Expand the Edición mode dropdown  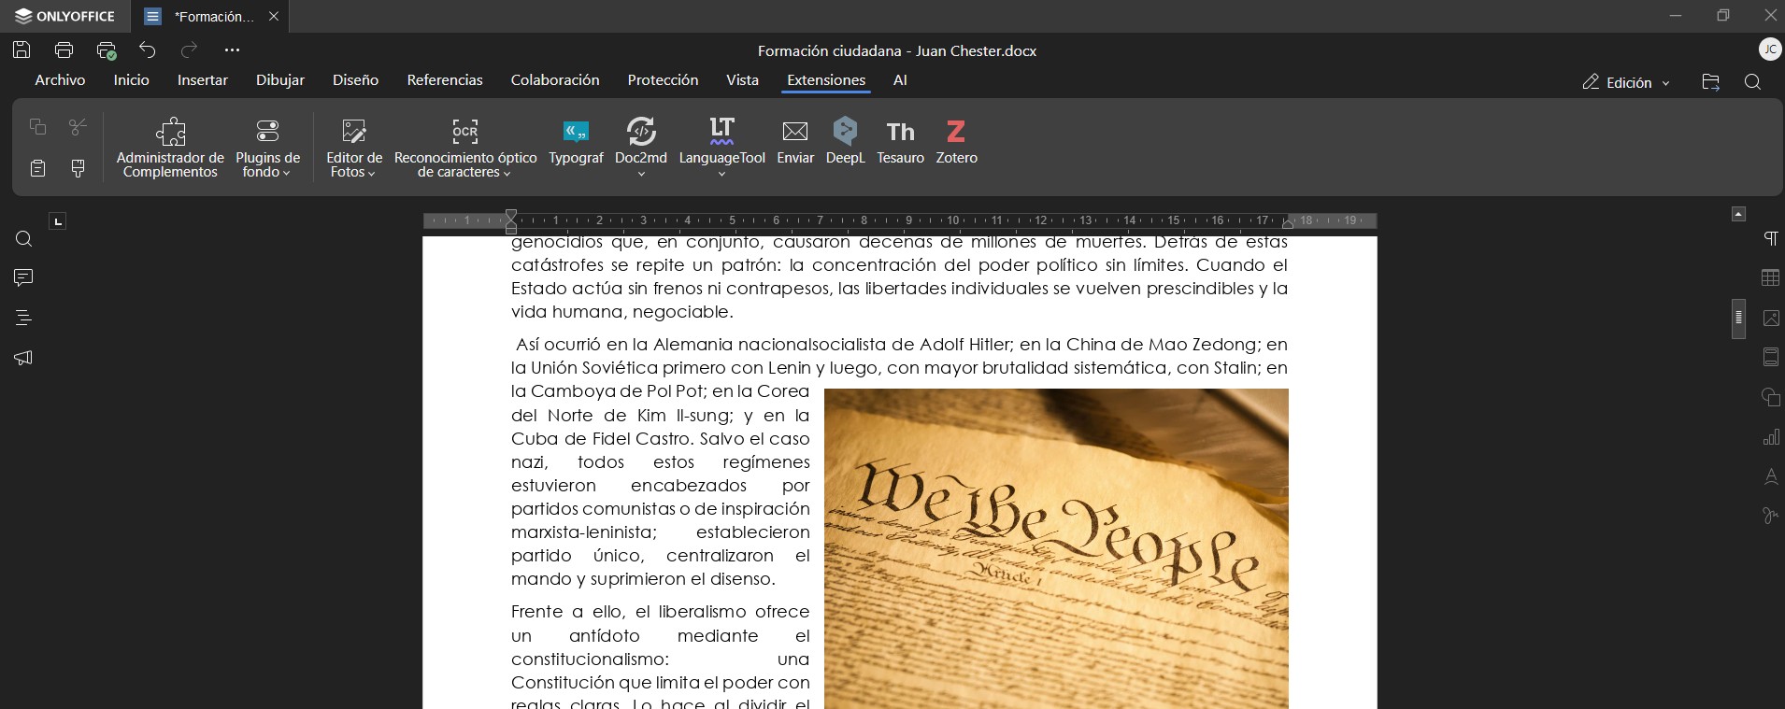click(1626, 83)
